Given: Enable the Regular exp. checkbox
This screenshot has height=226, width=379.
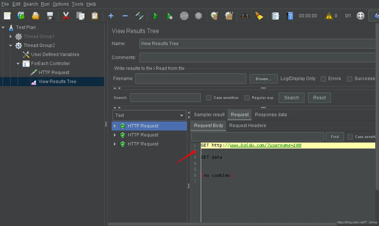Looking at the screenshot, I should 247,98.
